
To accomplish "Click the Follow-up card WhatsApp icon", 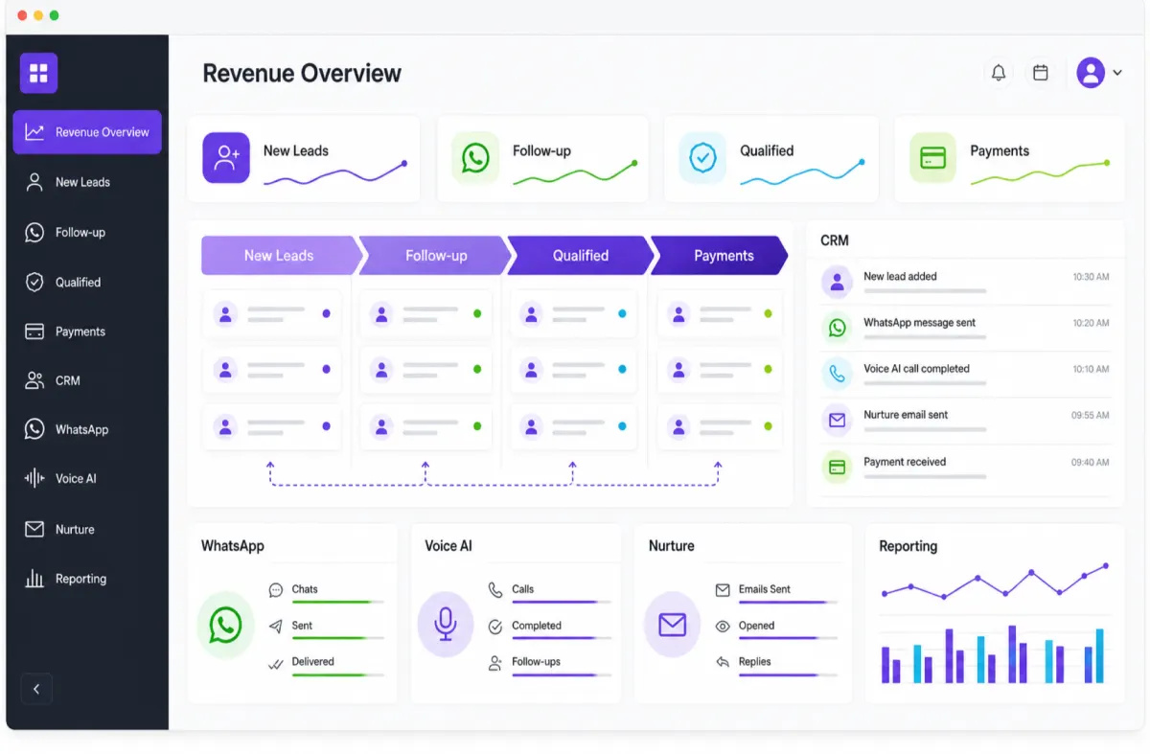I will point(475,157).
